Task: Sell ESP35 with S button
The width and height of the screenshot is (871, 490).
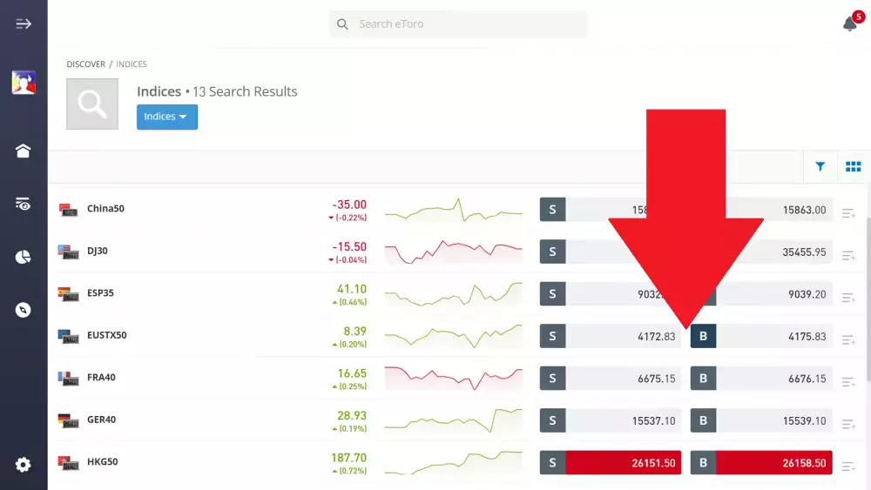Action: point(553,294)
